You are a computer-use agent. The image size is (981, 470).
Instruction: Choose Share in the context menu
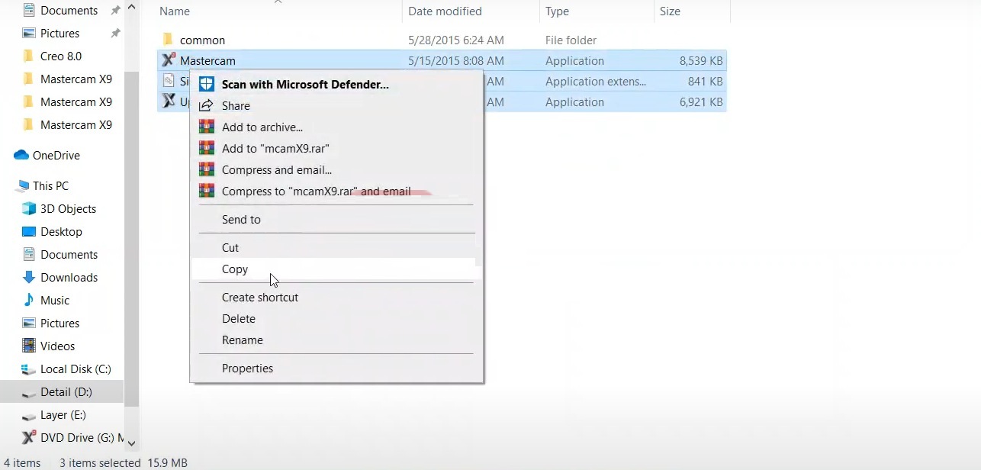(x=236, y=106)
